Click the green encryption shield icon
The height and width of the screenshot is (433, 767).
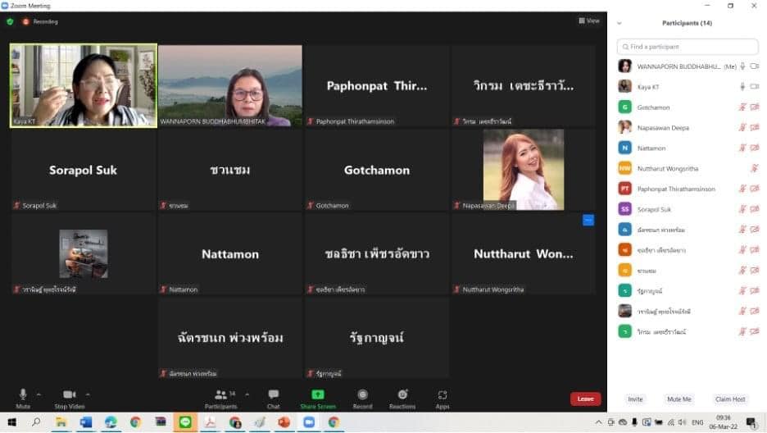[x=10, y=21]
